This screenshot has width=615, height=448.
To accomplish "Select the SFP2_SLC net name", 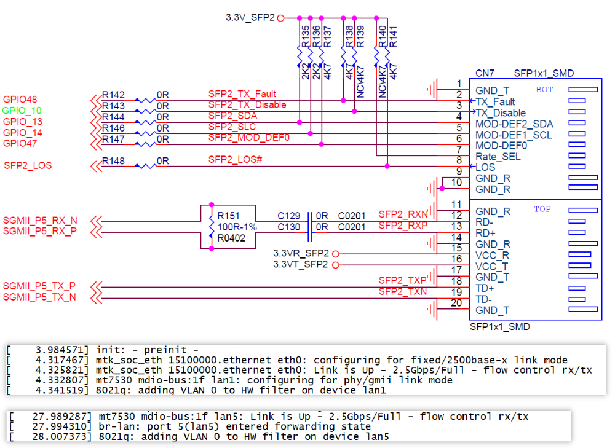I will pos(232,127).
